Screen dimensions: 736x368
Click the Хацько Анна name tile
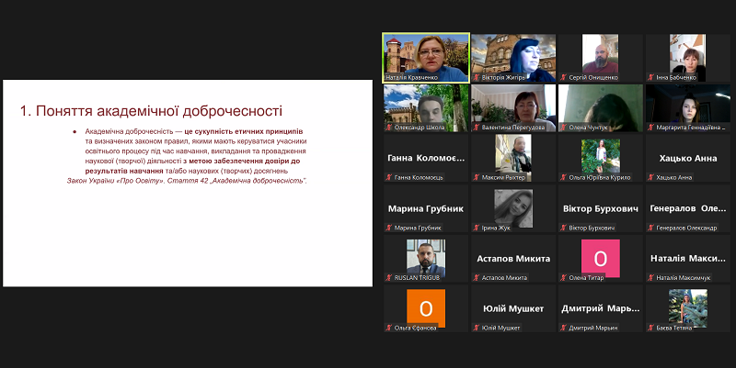687,158
